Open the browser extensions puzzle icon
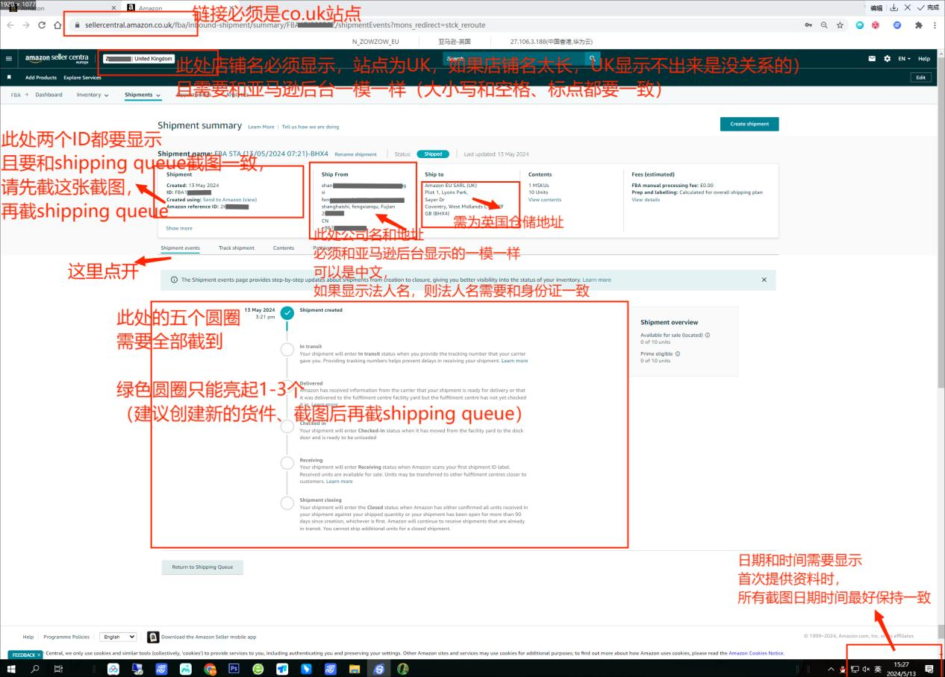945x677 pixels. tap(919, 25)
